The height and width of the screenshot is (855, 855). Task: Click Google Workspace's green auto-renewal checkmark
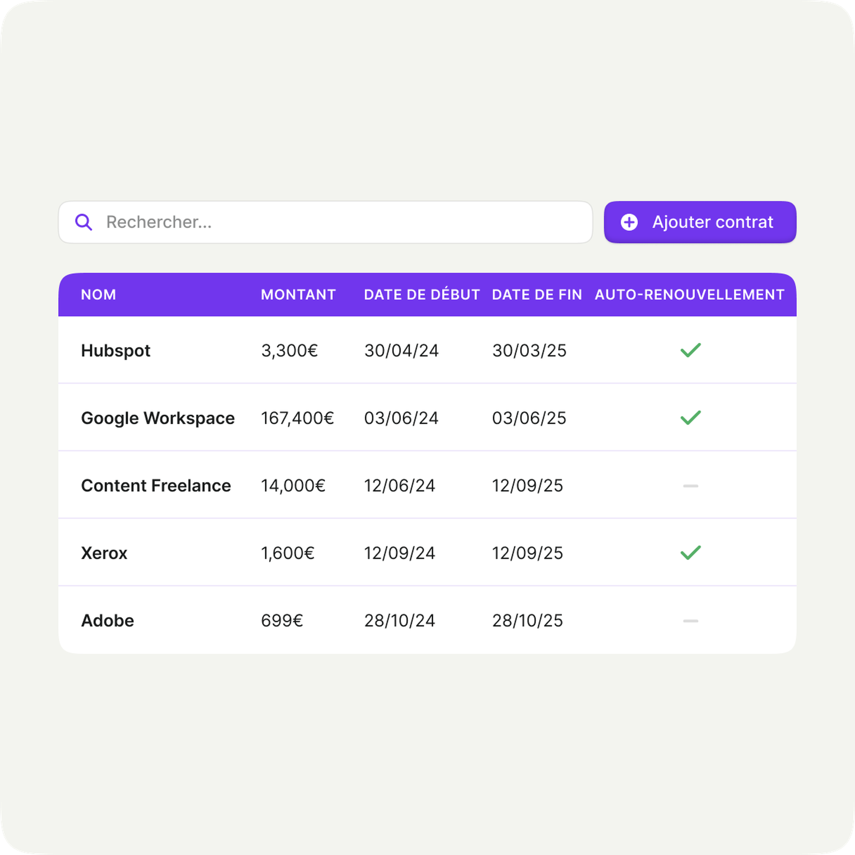tap(690, 418)
